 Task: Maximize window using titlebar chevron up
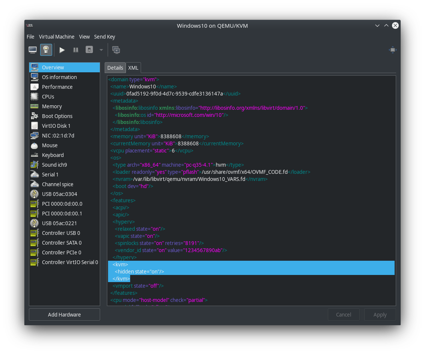click(x=386, y=26)
